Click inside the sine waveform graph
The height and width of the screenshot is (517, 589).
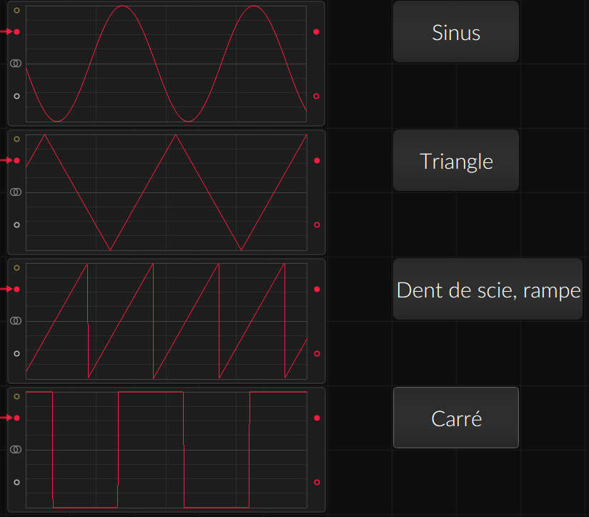[x=166, y=64]
